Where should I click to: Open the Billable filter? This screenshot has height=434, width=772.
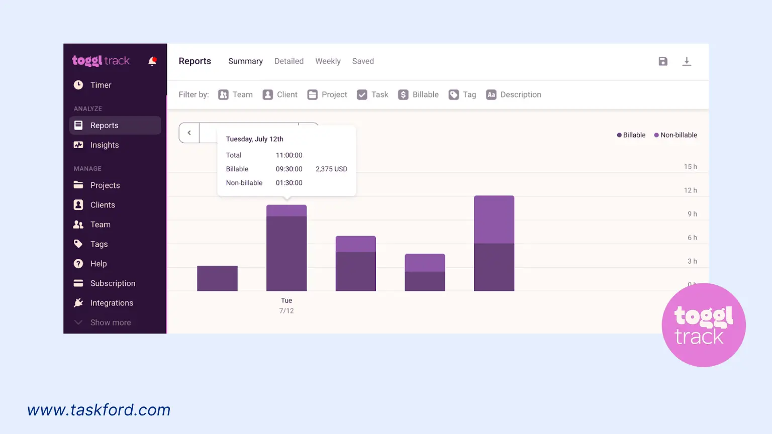[x=418, y=94]
